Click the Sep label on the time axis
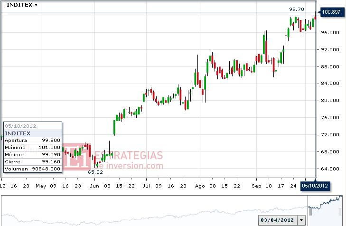The width and height of the screenshot is (346, 226). tap(258, 186)
